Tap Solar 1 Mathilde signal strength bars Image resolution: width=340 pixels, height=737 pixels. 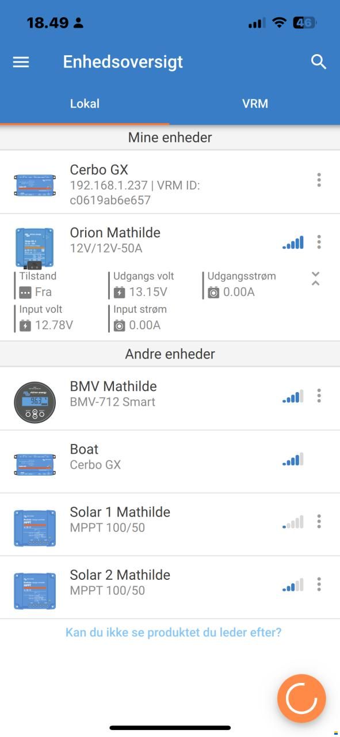(x=293, y=522)
